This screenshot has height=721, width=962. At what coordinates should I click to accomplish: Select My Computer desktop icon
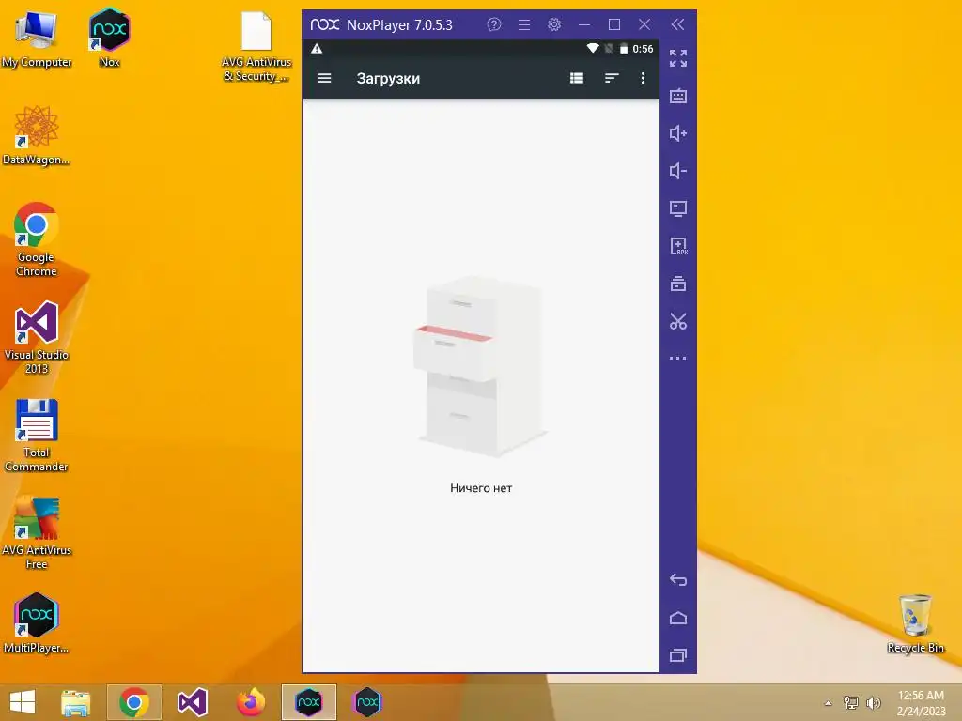37,39
